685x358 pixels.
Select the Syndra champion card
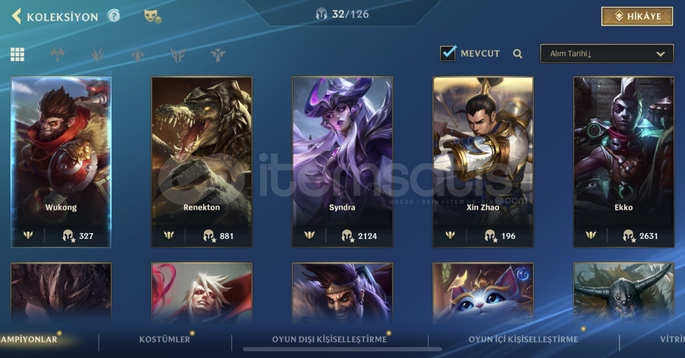click(x=342, y=162)
